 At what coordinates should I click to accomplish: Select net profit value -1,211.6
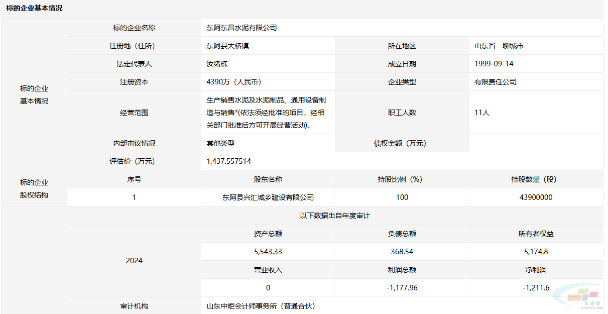(x=536, y=288)
